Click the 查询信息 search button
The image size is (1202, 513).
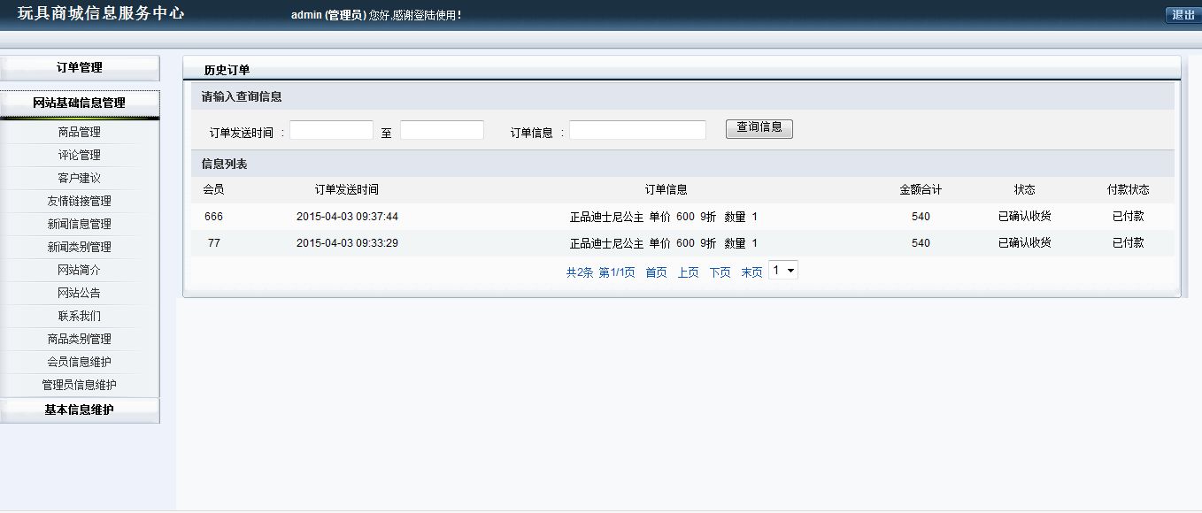coord(759,128)
